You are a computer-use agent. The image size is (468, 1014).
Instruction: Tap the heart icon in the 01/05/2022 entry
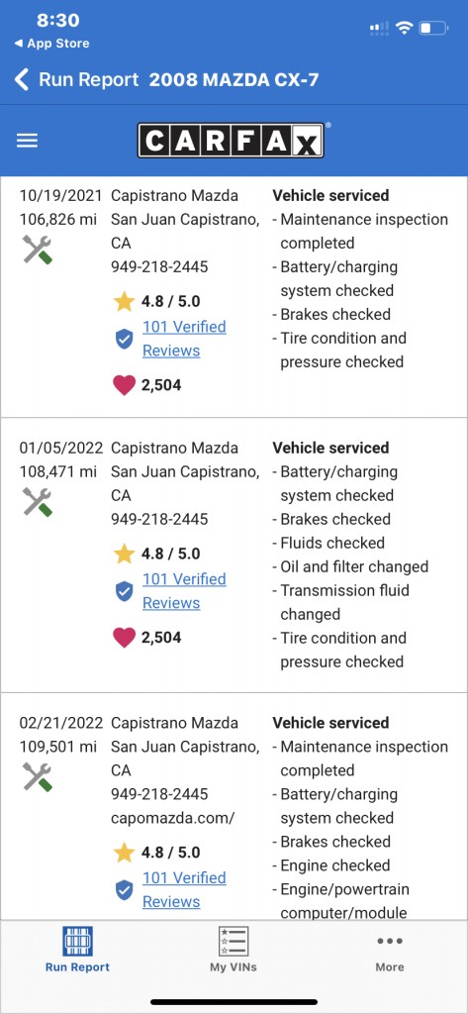click(124, 638)
